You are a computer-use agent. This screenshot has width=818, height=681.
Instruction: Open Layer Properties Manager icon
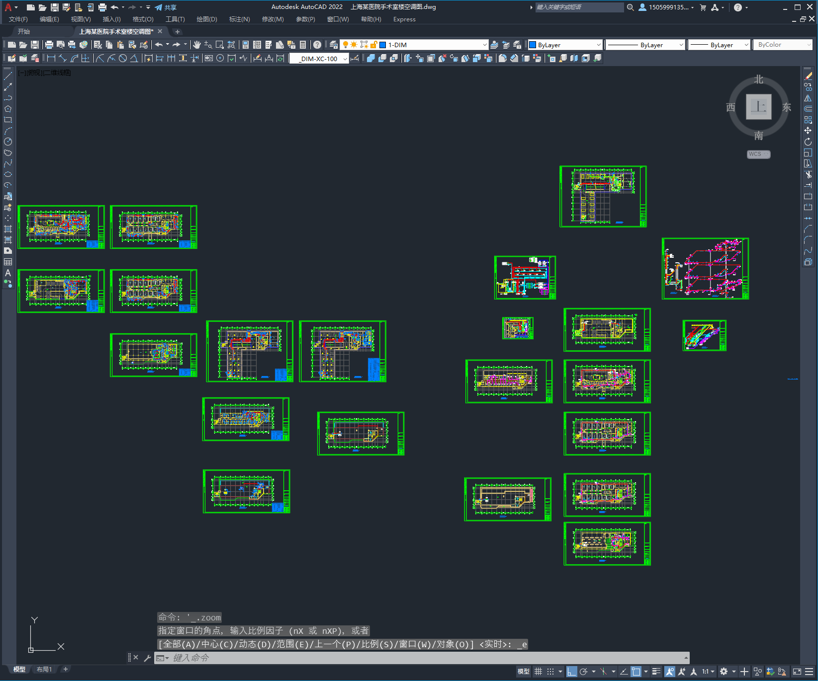pos(334,45)
